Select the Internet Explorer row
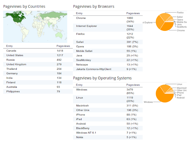 pos(108,28)
